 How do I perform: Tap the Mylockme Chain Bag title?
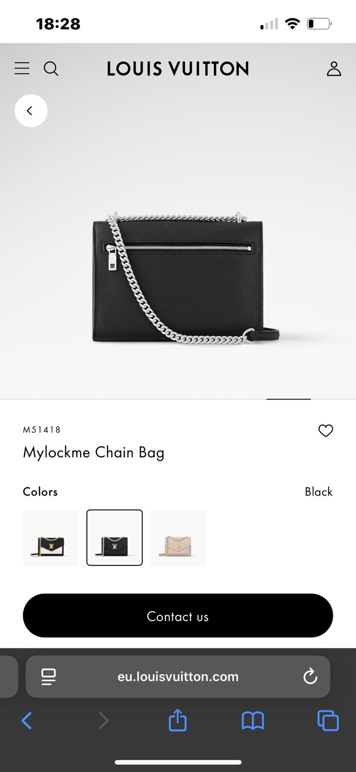pyautogui.click(x=93, y=453)
